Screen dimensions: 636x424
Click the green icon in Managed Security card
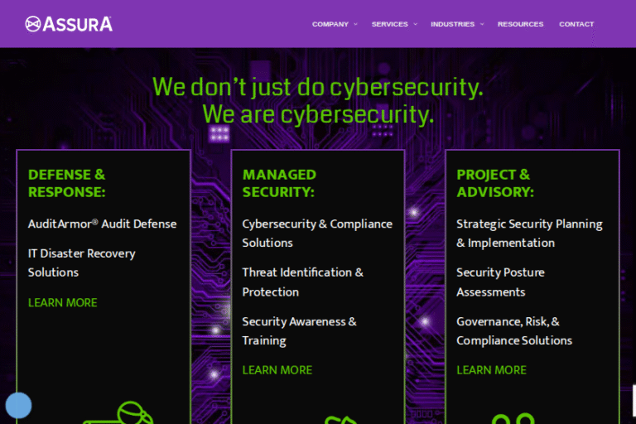point(340,419)
